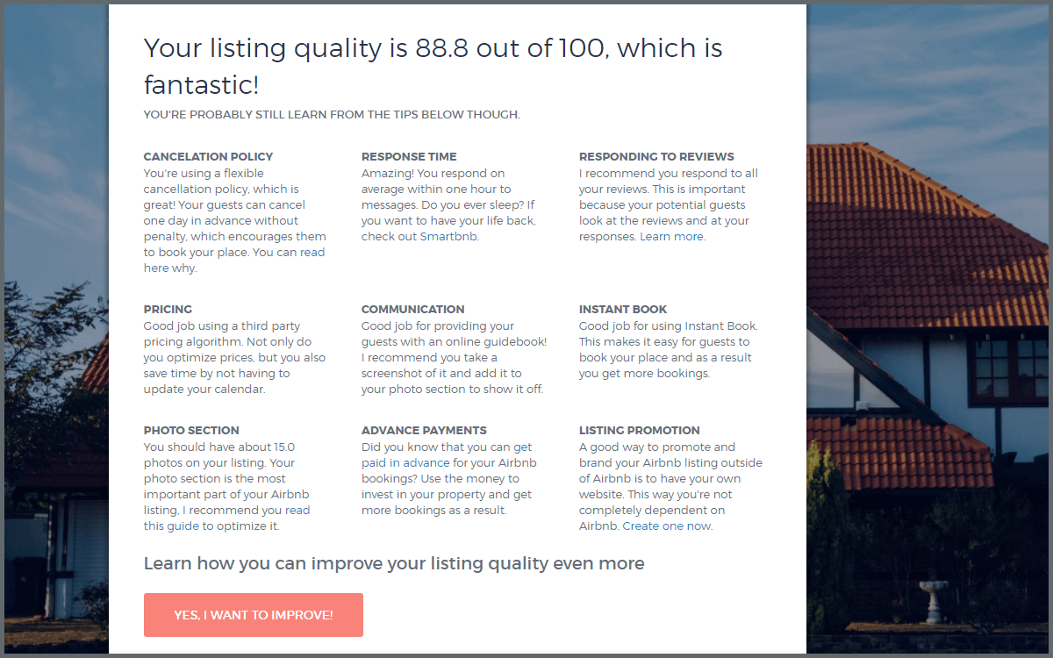
Task: Click the Cancelation Policy heading
Action: tap(208, 157)
